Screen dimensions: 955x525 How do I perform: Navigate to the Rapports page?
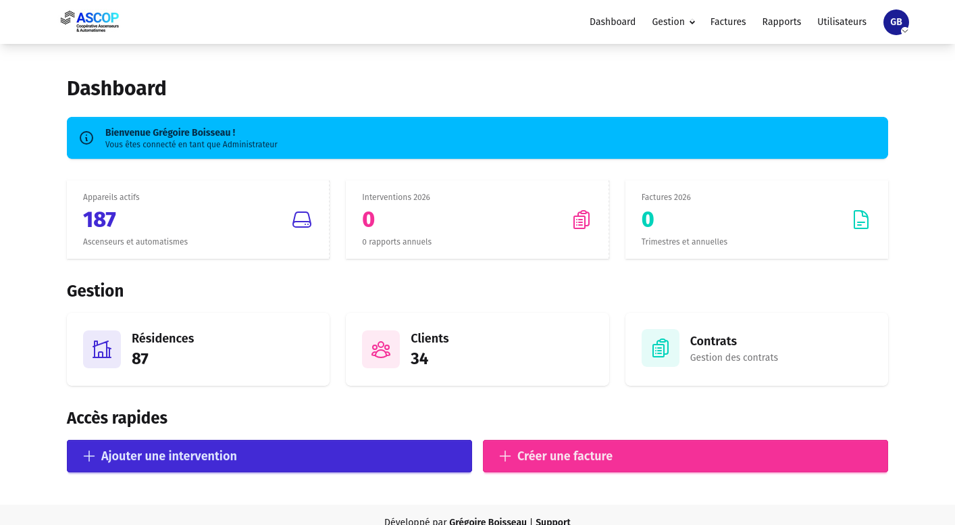tap(781, 22)
